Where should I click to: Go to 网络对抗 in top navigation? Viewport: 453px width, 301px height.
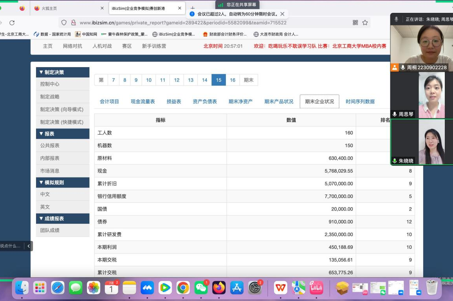(x=72, y=46)
